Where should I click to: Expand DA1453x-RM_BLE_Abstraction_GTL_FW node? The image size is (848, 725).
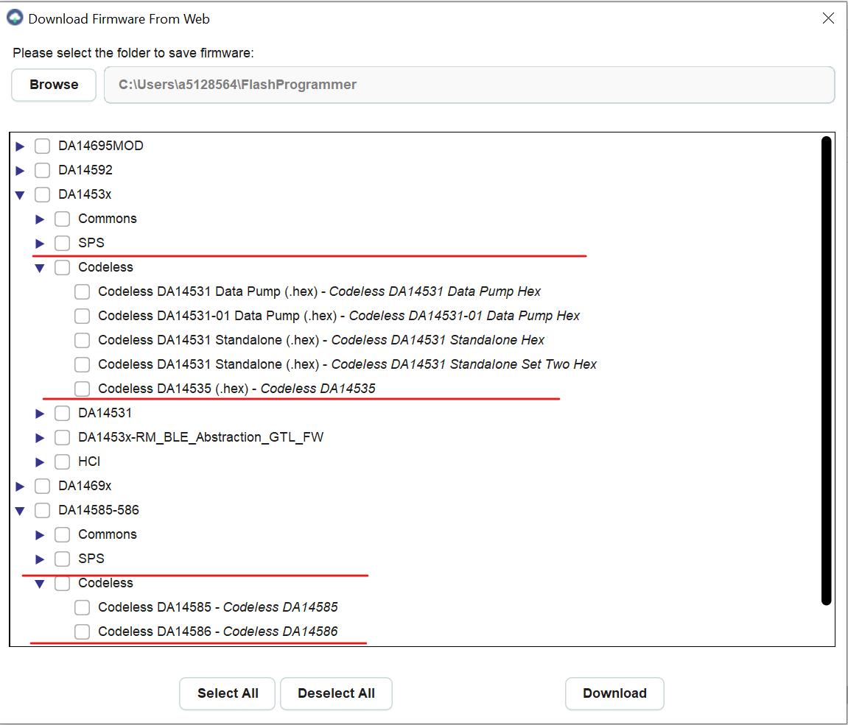point(40,438)
